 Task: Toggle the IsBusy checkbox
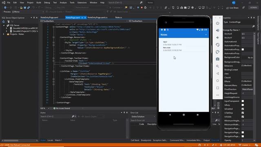(x=243, y=105)
